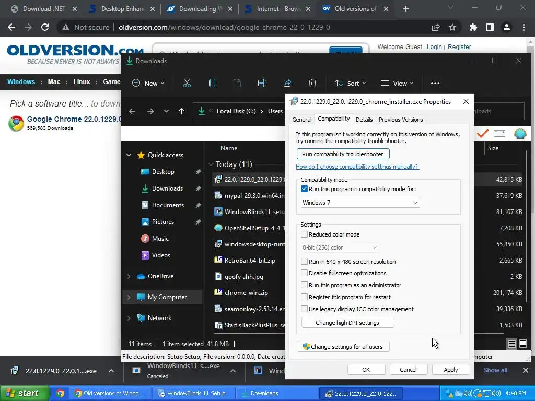
Task: Open the View dropdown in explorer
Action: [x=397, y=83]
